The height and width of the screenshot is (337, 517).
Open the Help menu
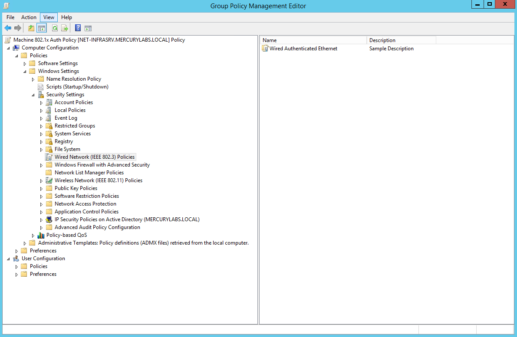coord(66,17)
